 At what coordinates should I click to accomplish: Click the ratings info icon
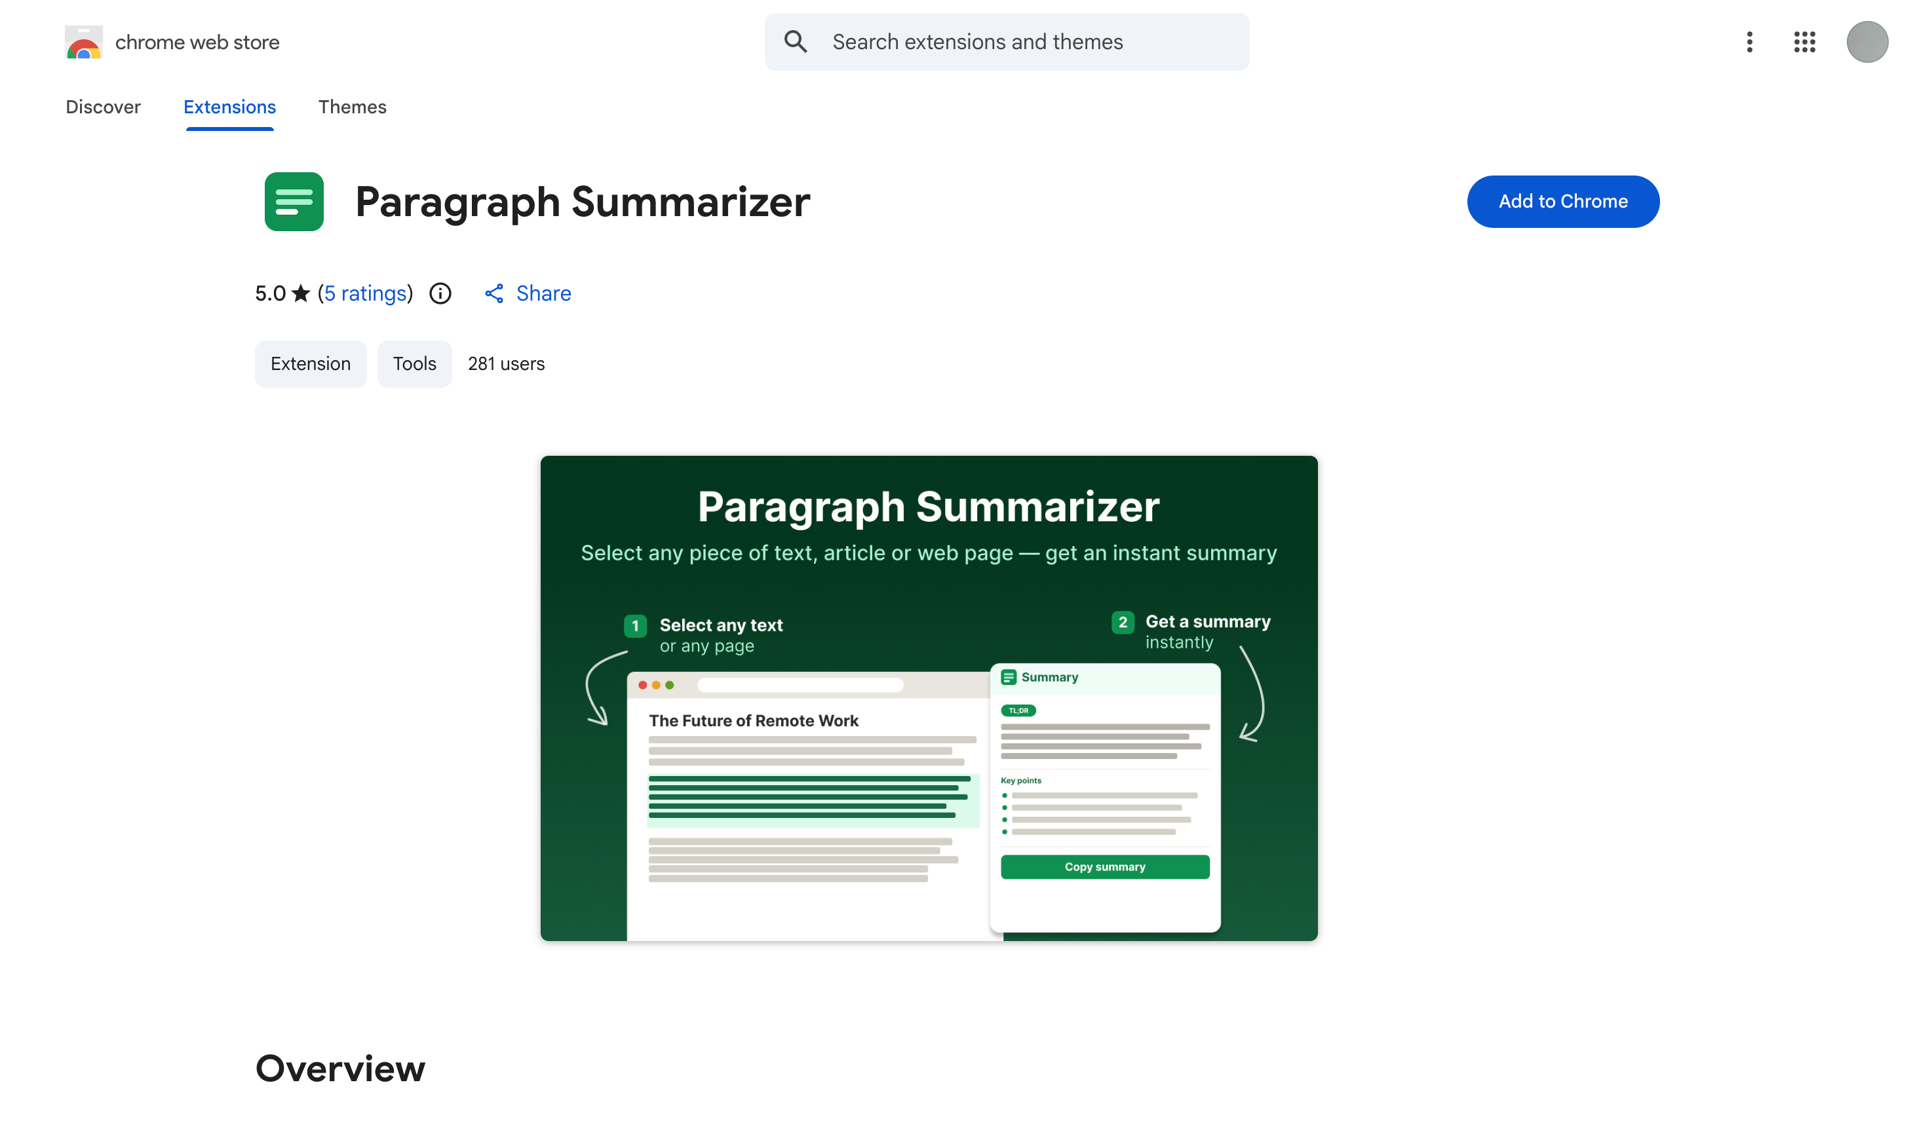coord(440,293)
